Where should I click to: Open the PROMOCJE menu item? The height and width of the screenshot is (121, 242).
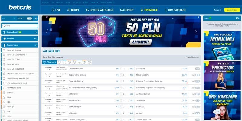(x=149, y=10)
